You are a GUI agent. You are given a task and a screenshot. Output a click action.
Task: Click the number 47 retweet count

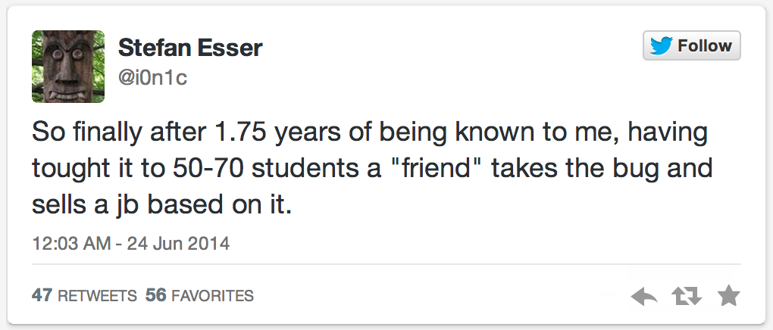42,295
